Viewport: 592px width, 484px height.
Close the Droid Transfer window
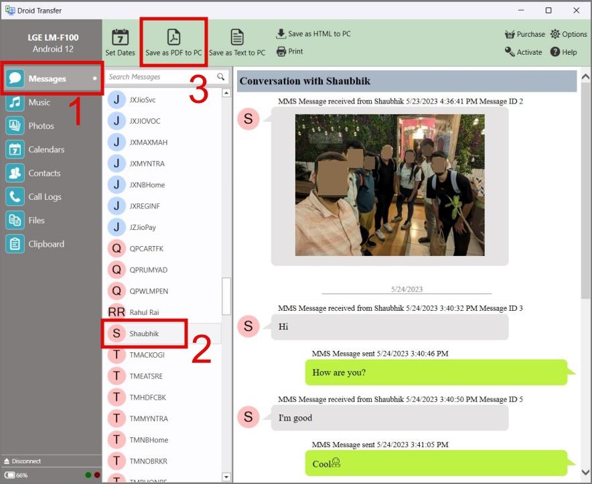(576, 10)
